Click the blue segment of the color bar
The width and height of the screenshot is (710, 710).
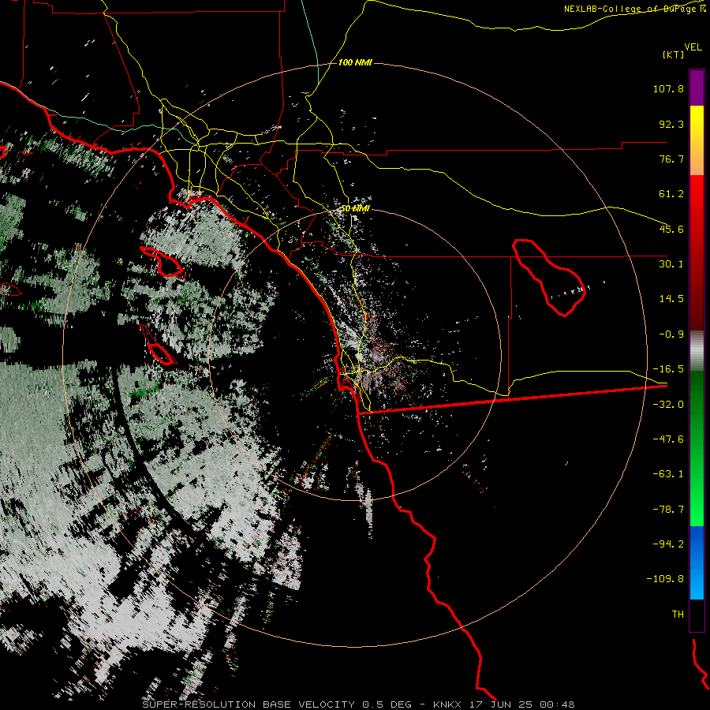coord(697,562)
